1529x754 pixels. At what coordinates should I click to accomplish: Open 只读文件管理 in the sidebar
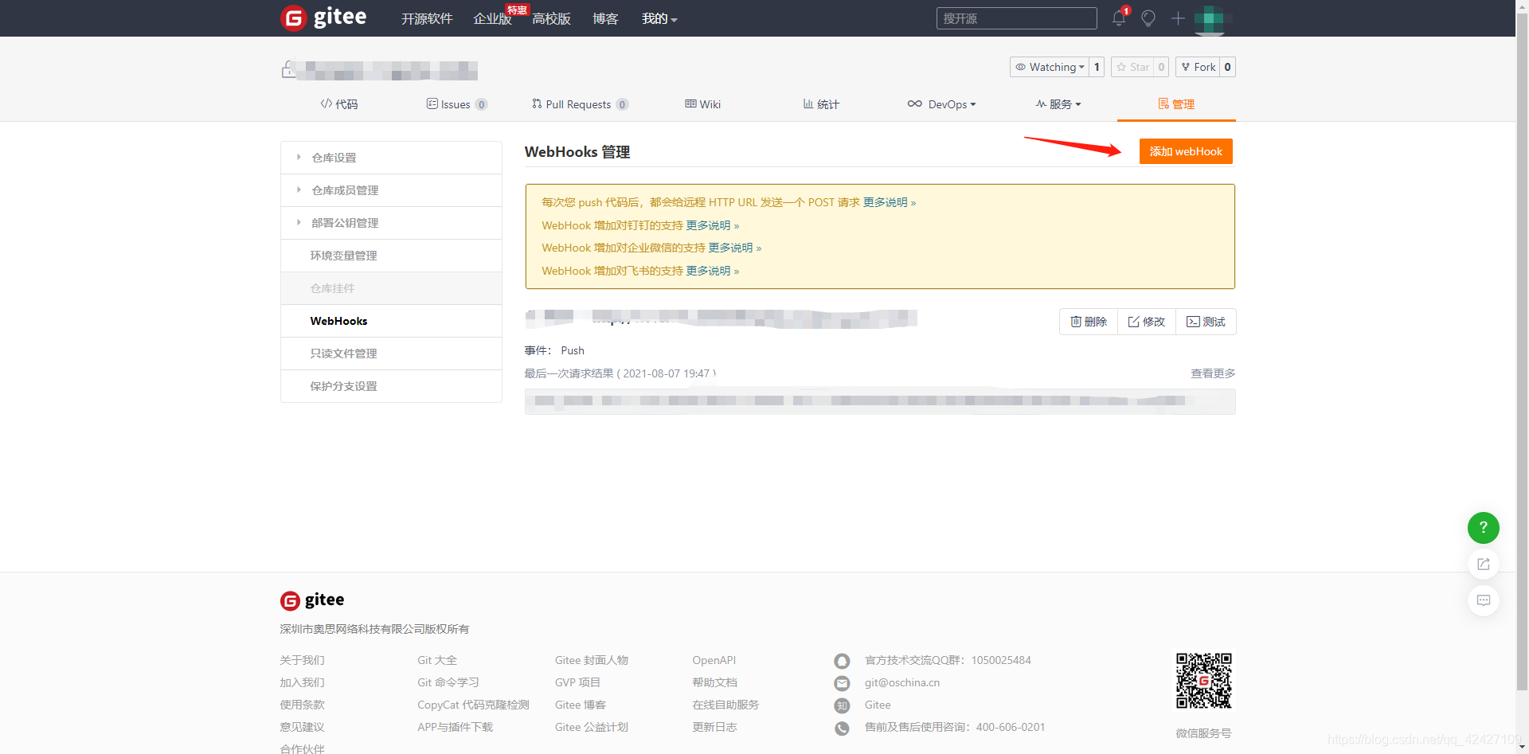pos(391,354)
